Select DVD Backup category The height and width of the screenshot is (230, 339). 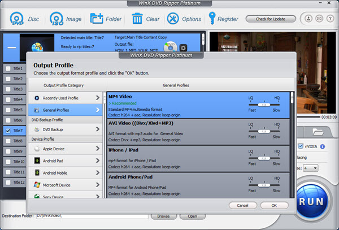point(66,129)
